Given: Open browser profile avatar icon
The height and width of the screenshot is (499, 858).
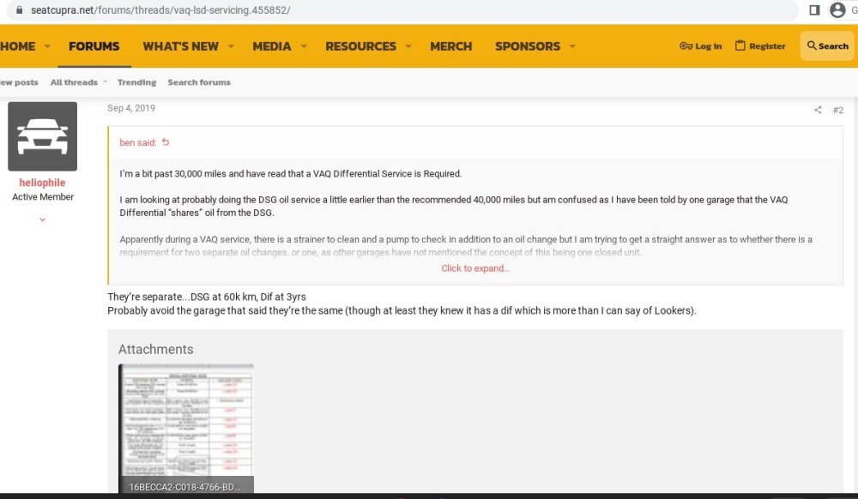Looking at the screenshot, I should tap(837, 9).
